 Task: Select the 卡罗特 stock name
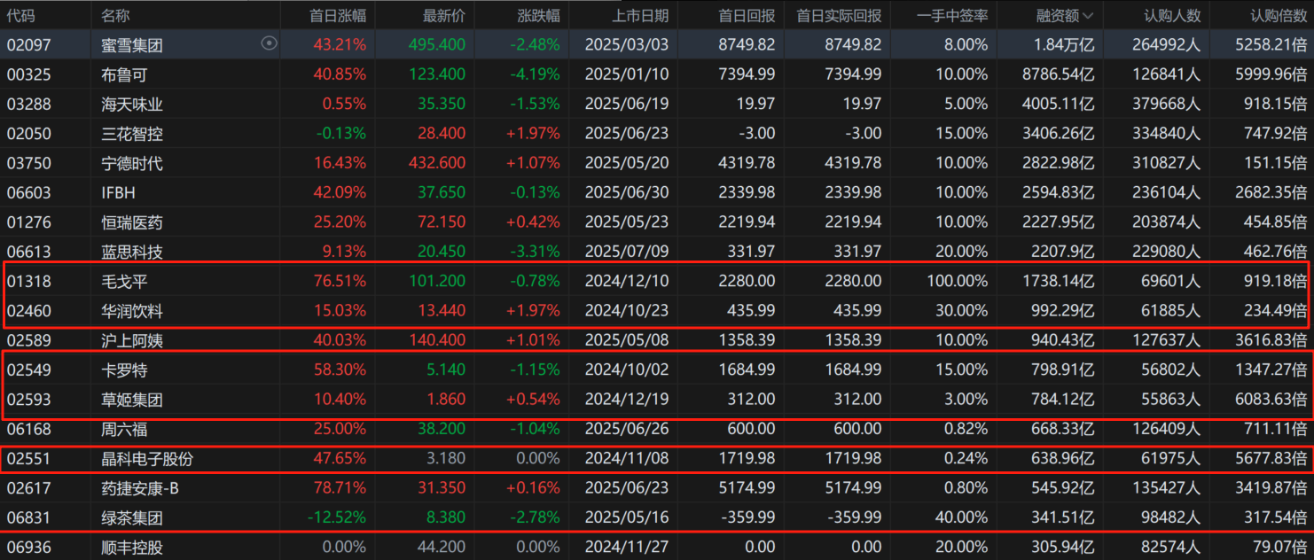pyautogui.click(x=123, y=369)
